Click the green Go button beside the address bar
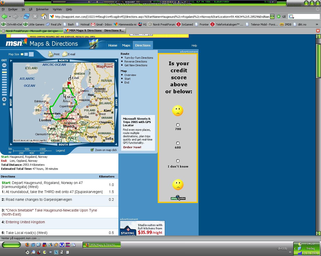The width and height of the screenshot is (321, 256). pyautogui.click(x=279, y=17)
